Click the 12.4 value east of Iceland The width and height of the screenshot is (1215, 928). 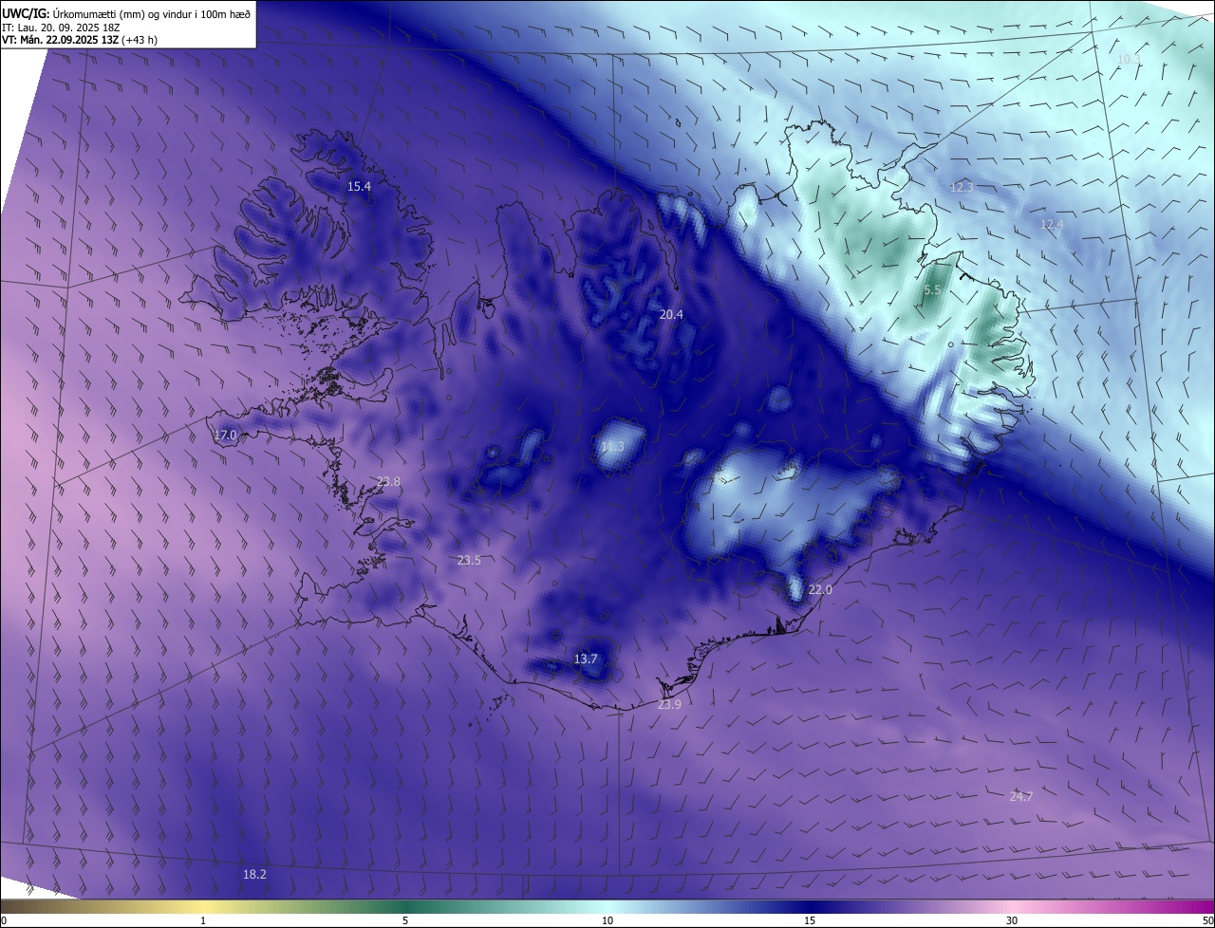(1052, 225)
